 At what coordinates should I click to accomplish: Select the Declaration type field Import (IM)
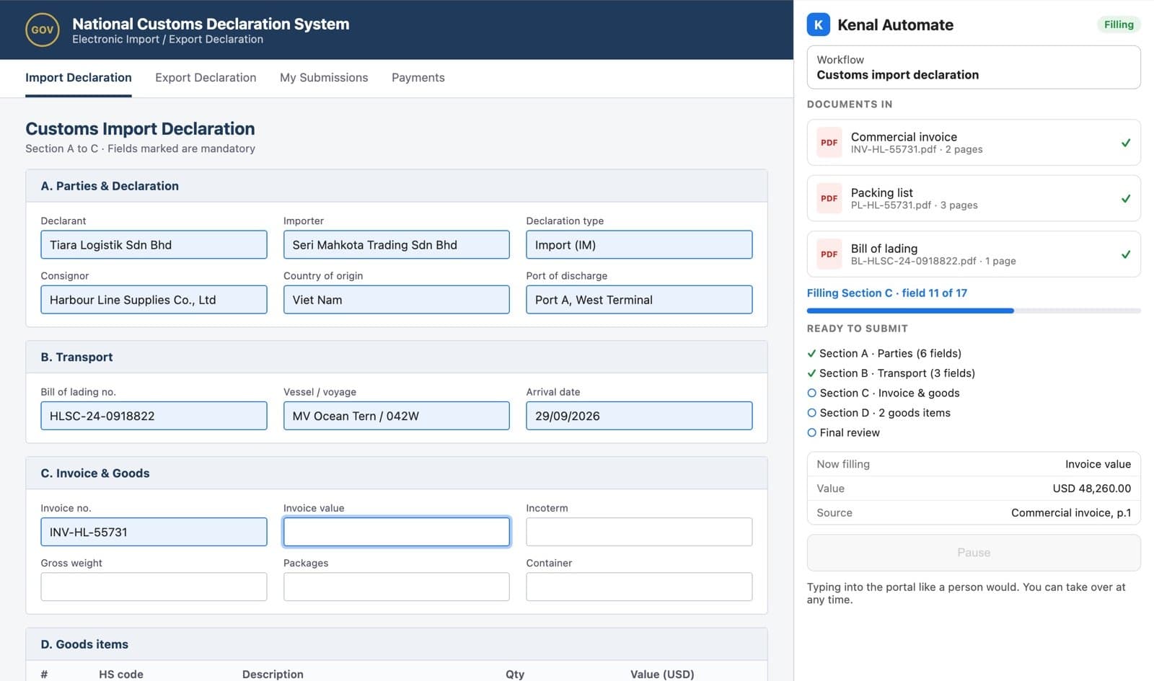click(639, 245)
